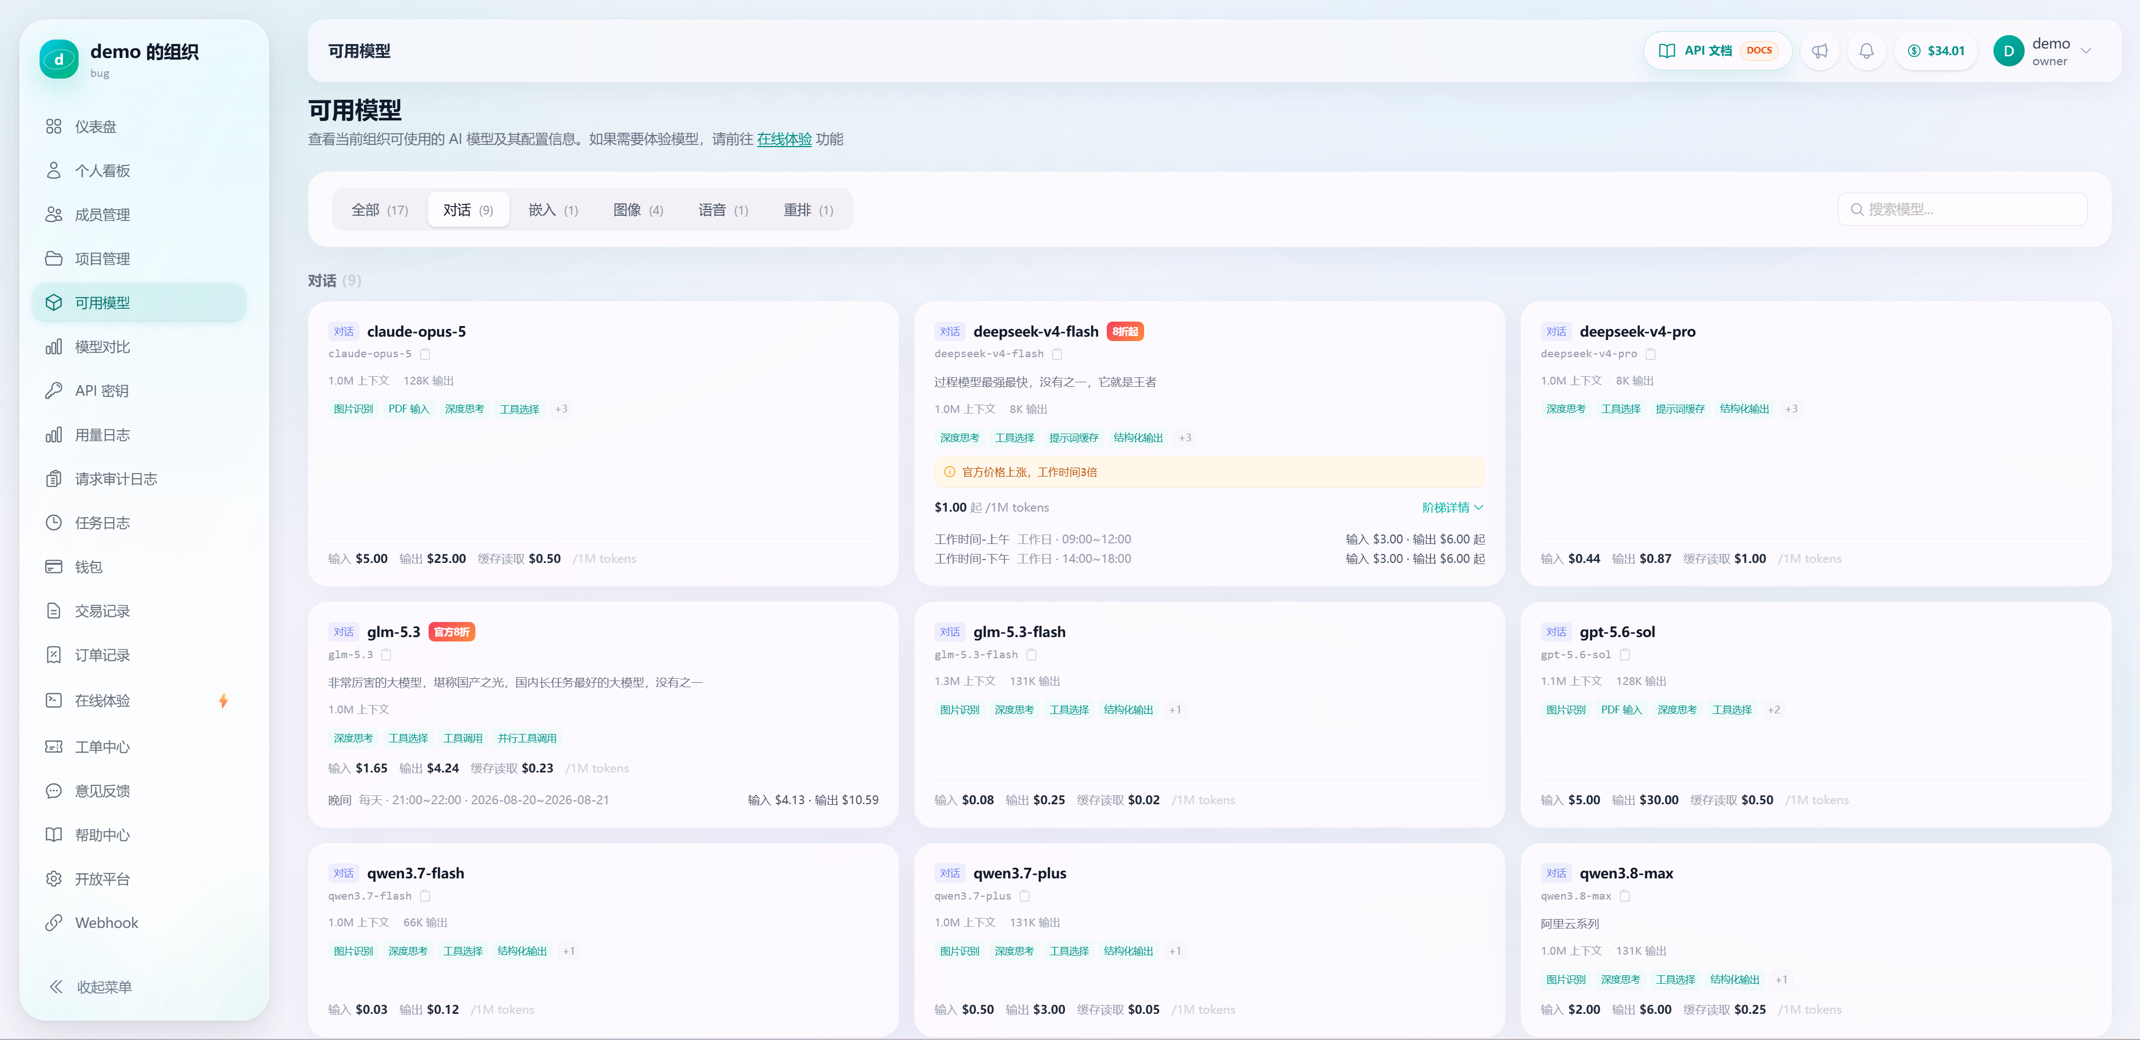Click the 帮助中心 book icon
Viewport: 2140px width, 1040px height.
[x=54, y=835]
